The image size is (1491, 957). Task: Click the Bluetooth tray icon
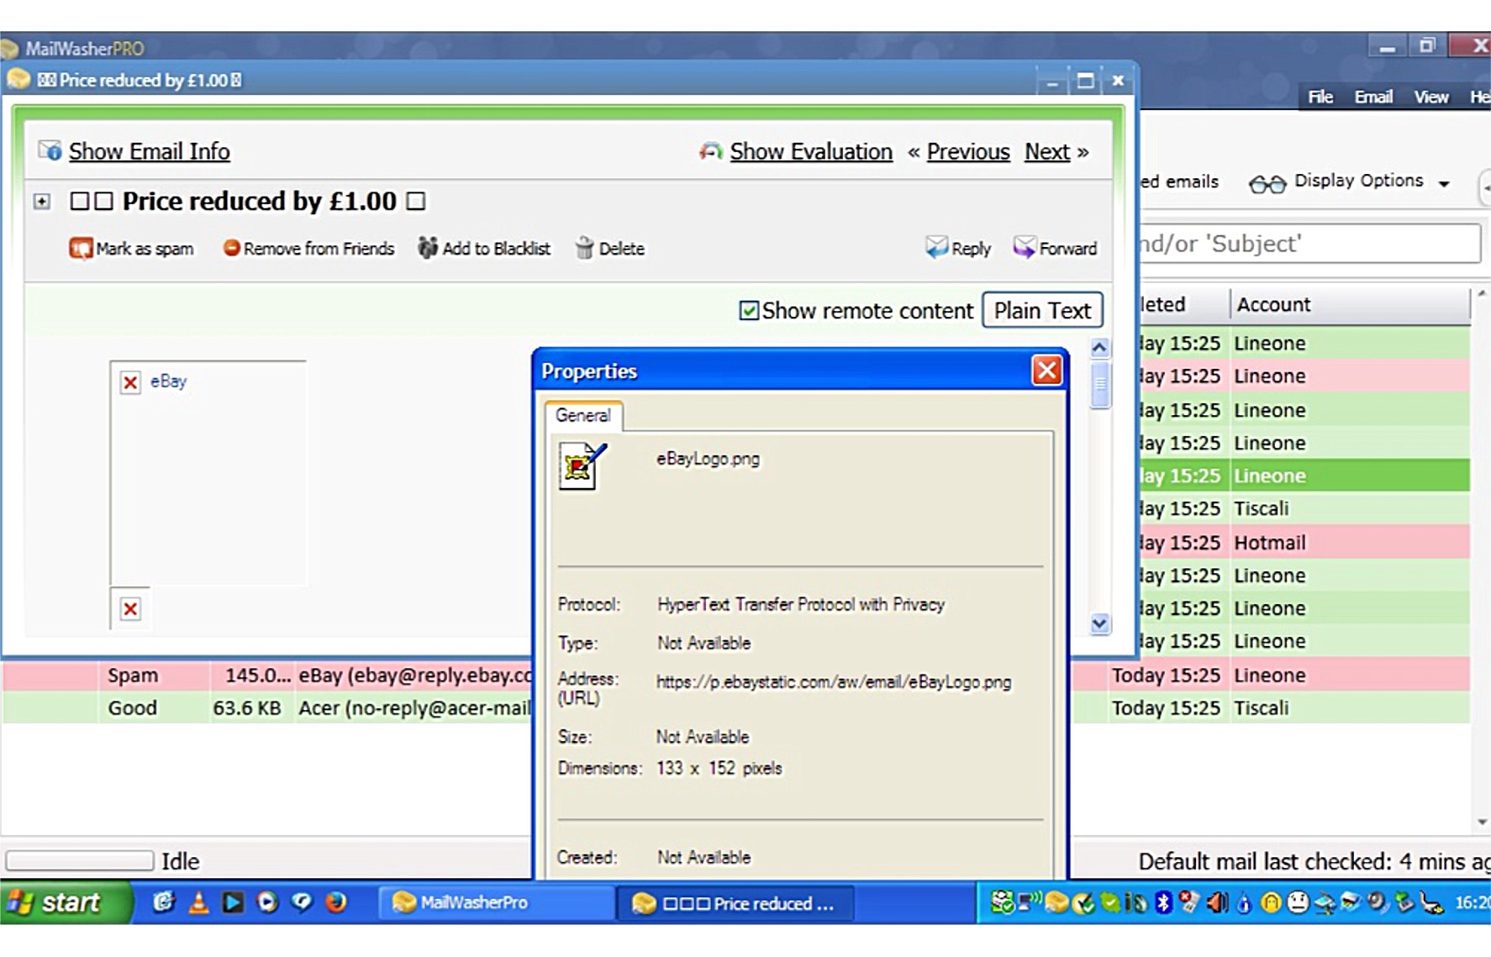[x=1163, y=902]
